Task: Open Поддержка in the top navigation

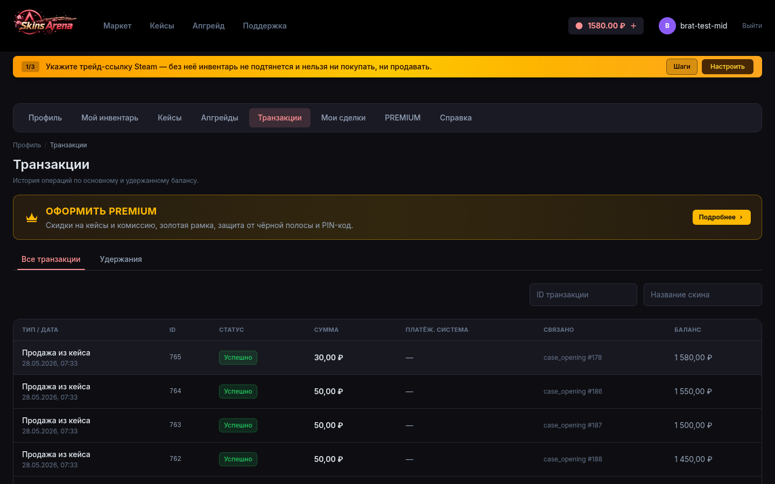Action: (x=265, y=26)
